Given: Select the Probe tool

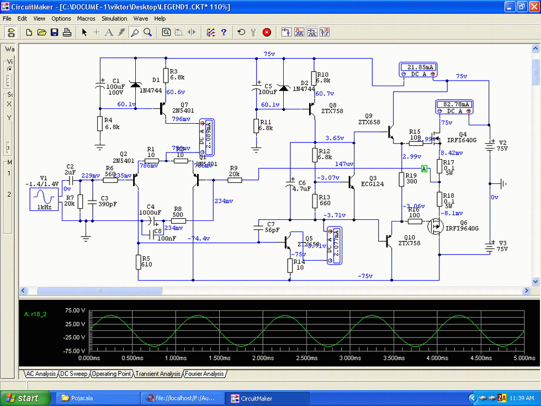Looking at the screenshot, I should tap(135, 33).
